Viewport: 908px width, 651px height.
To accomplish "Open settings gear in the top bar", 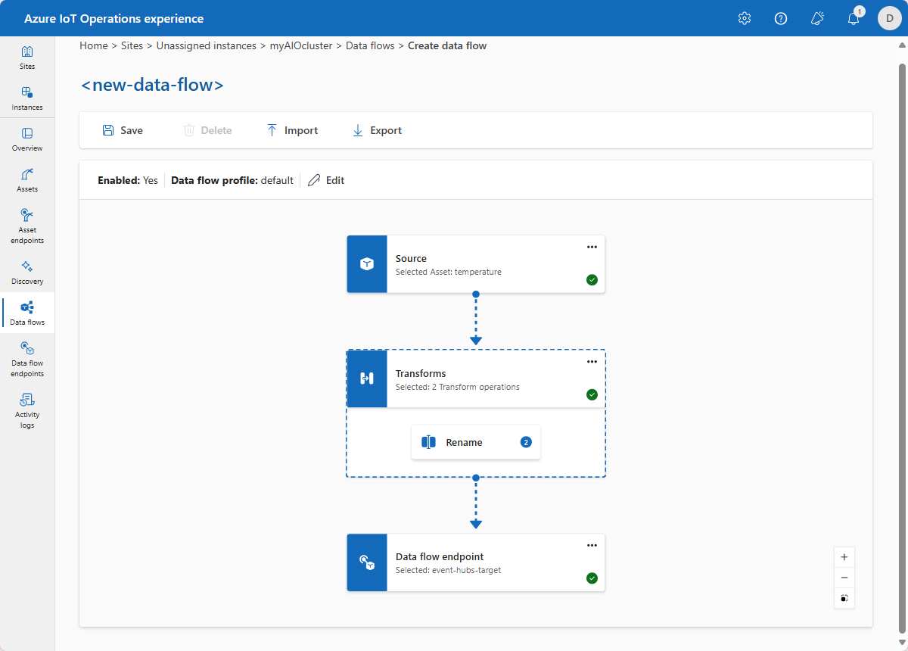I will (745, 18).
